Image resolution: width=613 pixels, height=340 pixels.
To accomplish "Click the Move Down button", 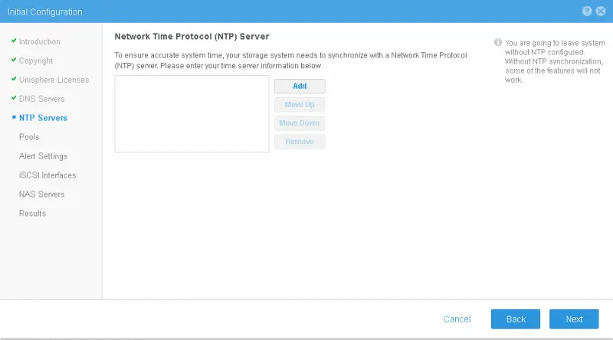I will (x=300, y=123).
